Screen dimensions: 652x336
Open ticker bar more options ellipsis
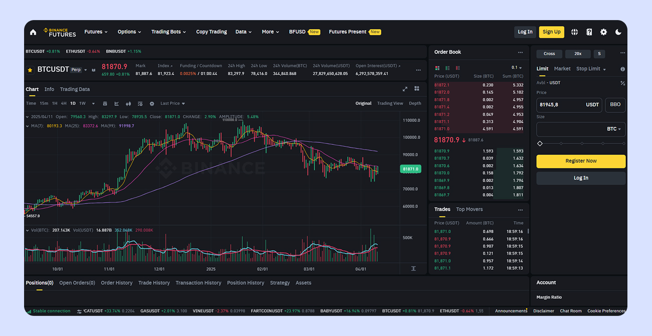click(x=417, y=71)
